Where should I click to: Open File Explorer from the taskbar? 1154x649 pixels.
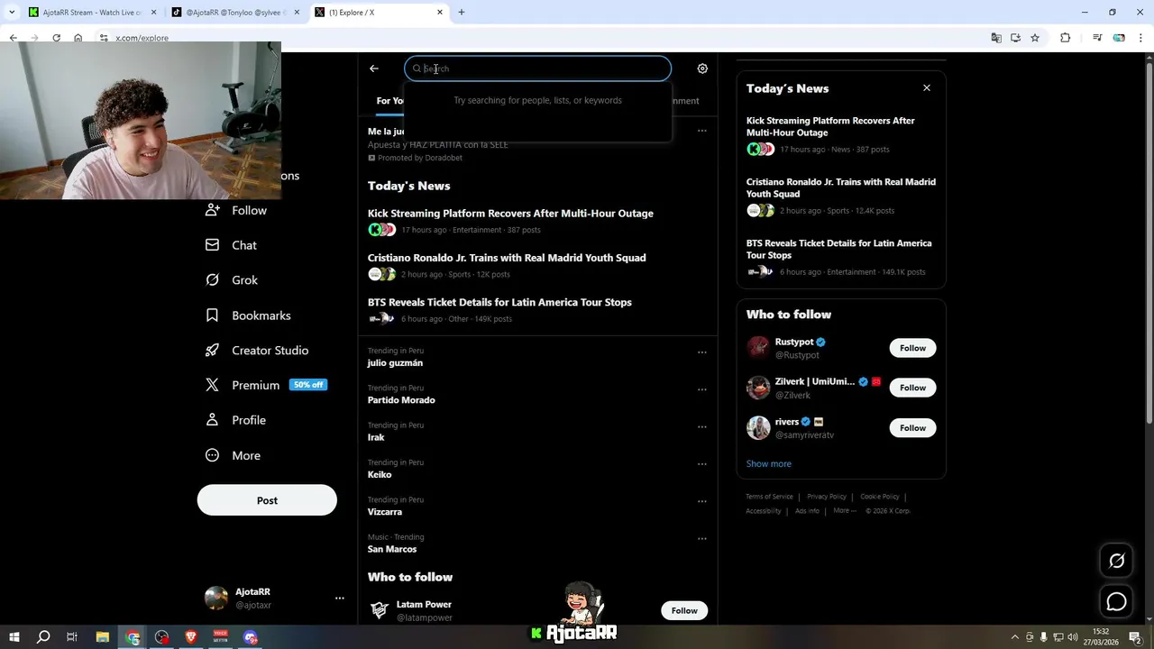[102, 637]
